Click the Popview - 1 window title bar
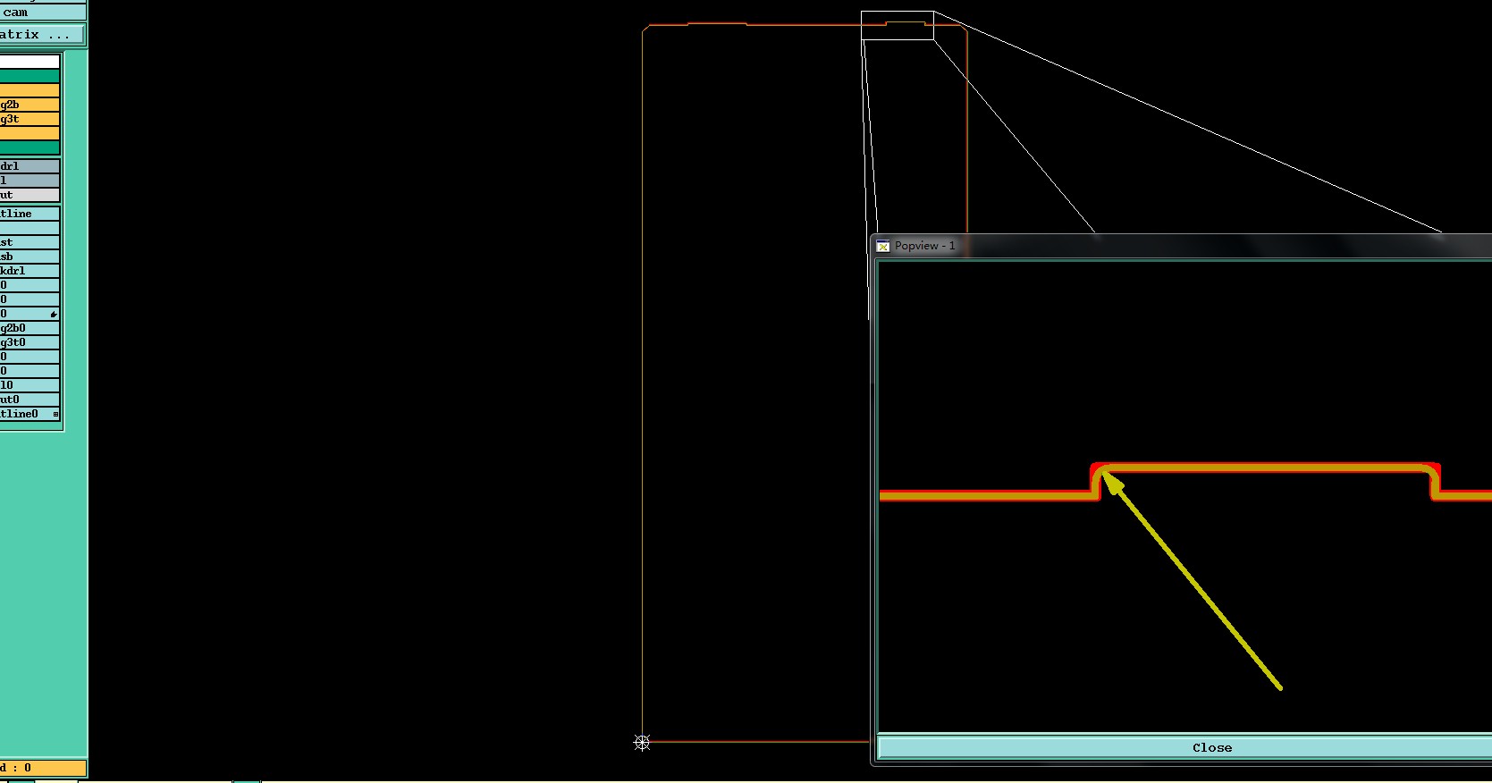1492x783 pixels. pos(1182,245)
